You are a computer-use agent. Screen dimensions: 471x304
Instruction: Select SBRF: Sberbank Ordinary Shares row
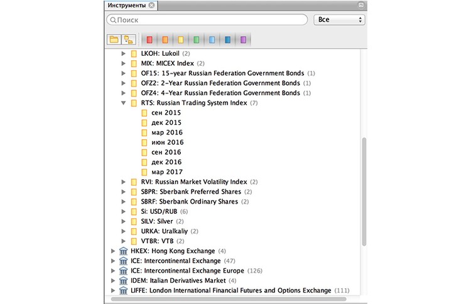(x=195, y=201)
